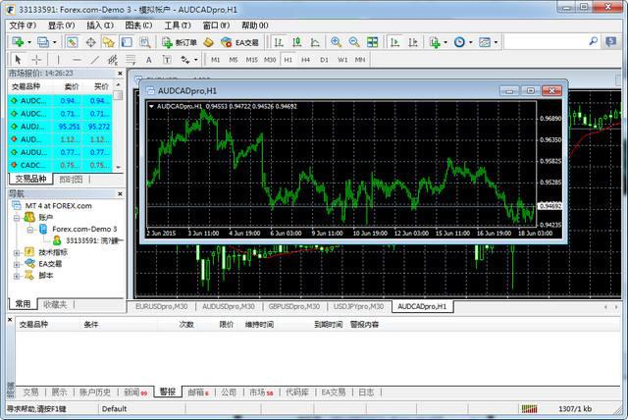Select the horizontal line drawing tool
The height and width of the screenshot is (420, 628).
(x=77, y=60)
